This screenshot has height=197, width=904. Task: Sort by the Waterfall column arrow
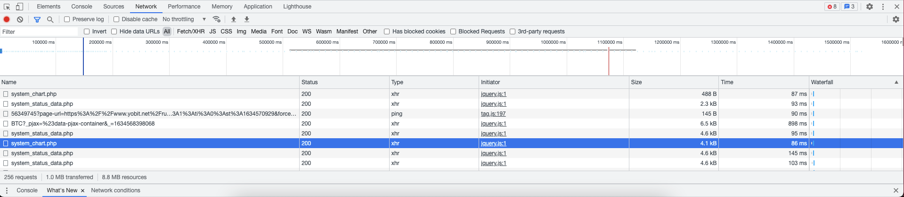pyautogui.click(x=896, y=82)
